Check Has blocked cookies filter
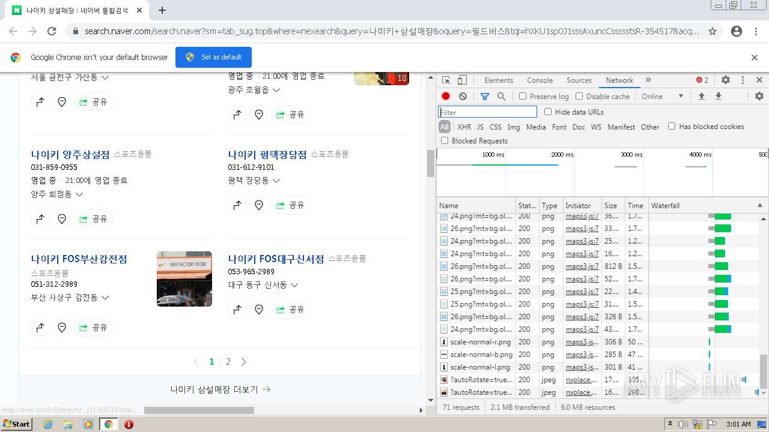The width and height of the screenshot is (769, 432). coord(672,126)
